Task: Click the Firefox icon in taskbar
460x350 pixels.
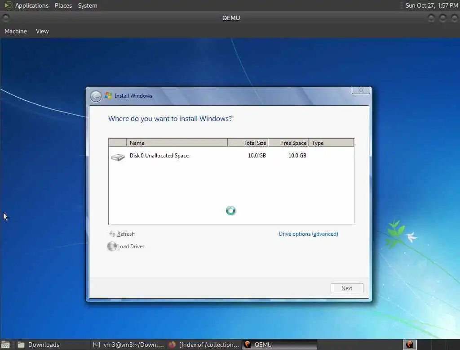Action: click(172, 345)
